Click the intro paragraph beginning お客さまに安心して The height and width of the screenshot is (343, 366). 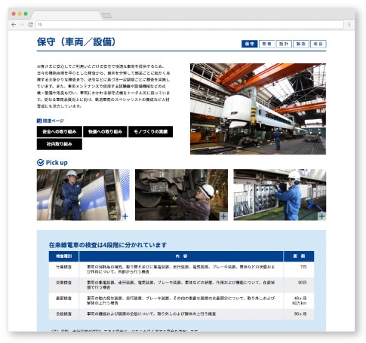coord(103,86)
